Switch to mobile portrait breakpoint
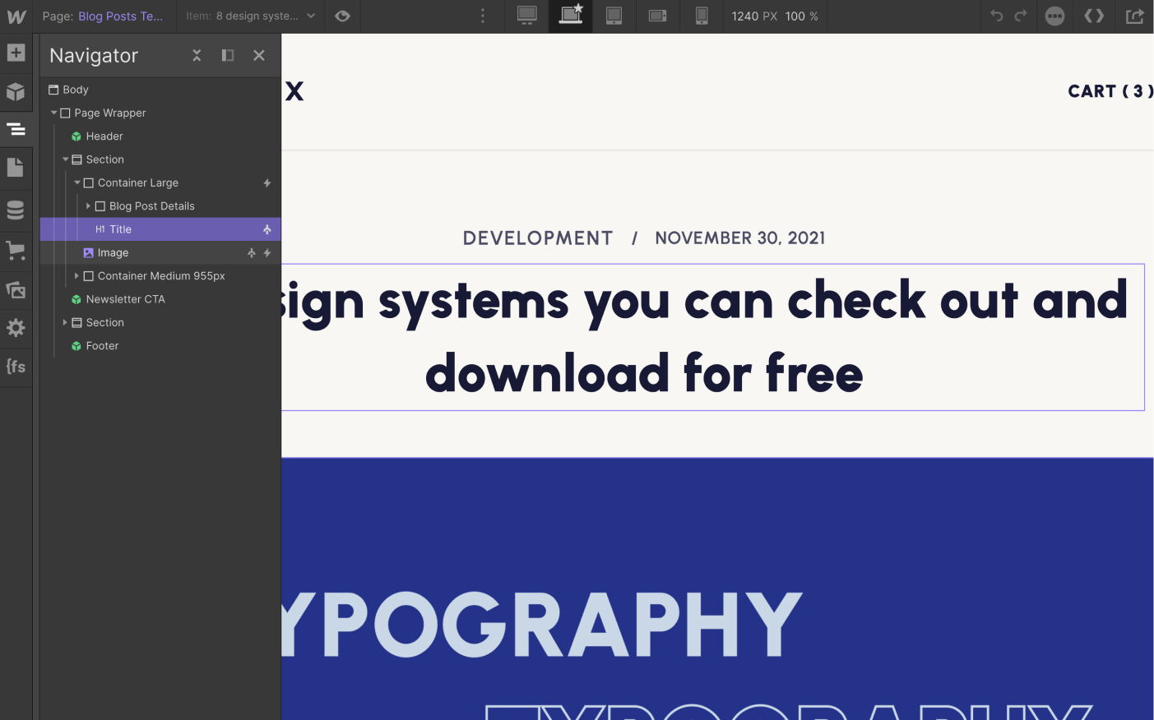The width and height of the screenshot is (1154, 720). click(x=702, y=16)
